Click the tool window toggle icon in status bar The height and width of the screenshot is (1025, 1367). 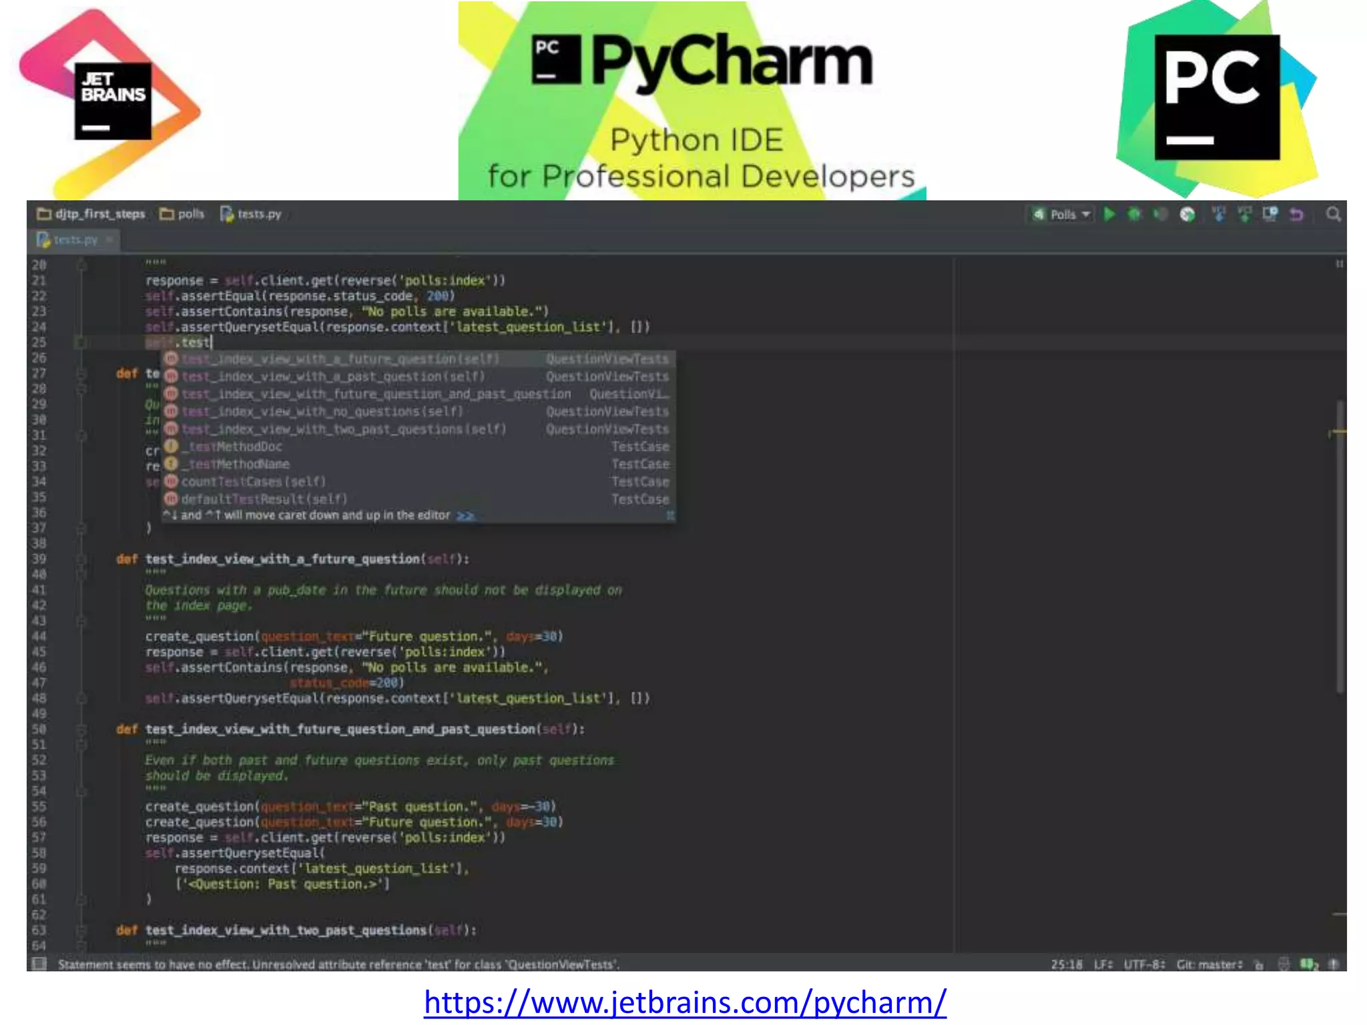(39, 964)
